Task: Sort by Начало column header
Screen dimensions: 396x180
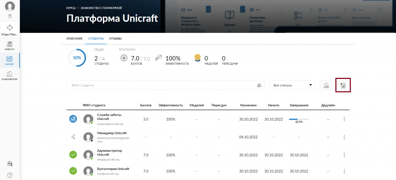Action: tap(273, 105)
